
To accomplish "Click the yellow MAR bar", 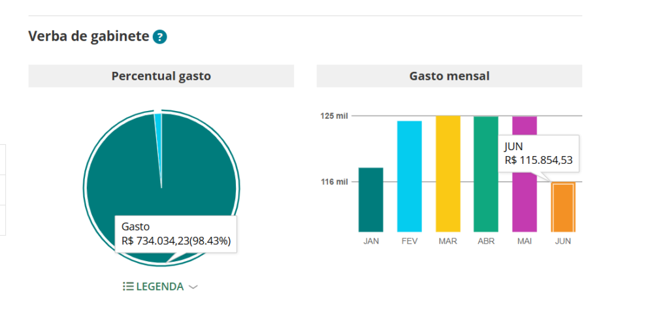I will [x=448, y=174].
